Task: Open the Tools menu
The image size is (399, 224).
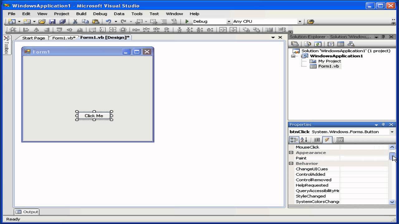Action: click(x=137, y=14)
